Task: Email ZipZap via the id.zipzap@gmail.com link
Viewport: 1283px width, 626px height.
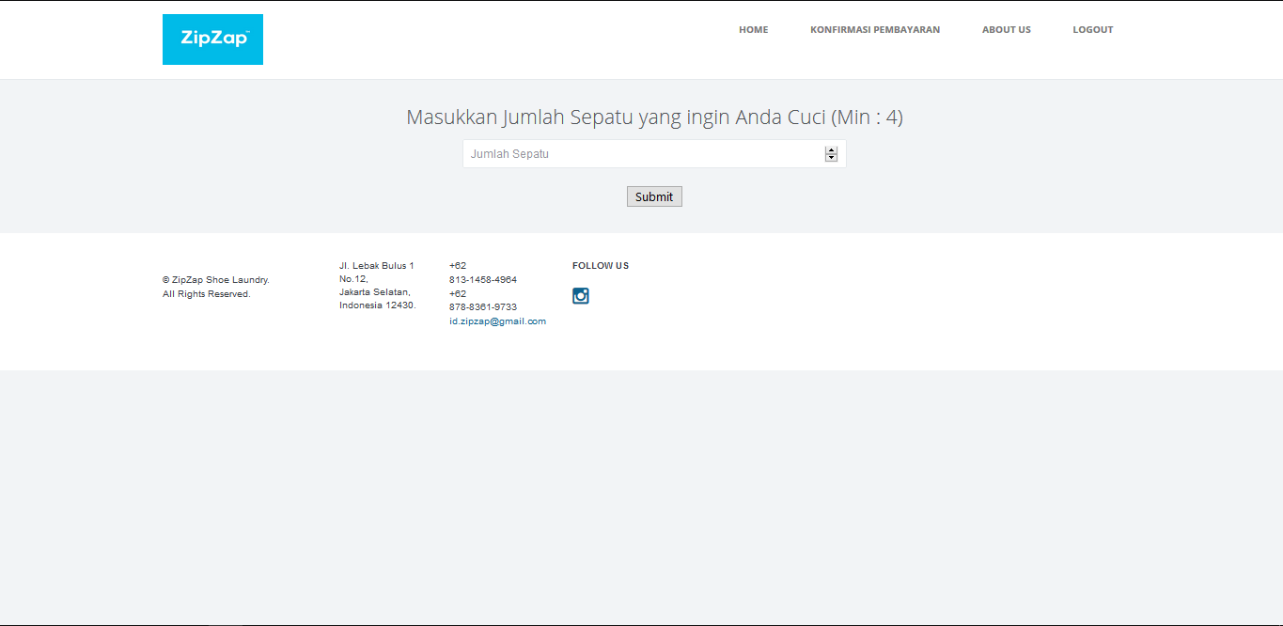Action: [497, 321]
